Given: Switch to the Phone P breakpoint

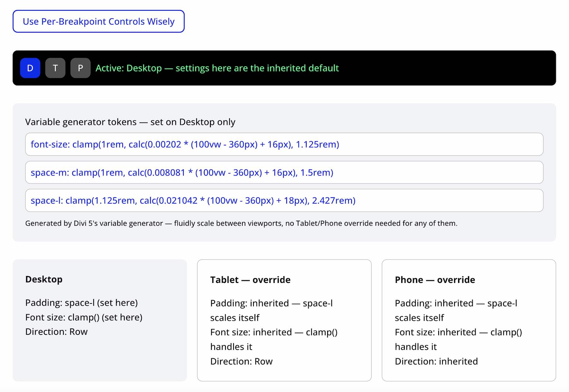Looking at the screenshot, I should pos(80,68).
